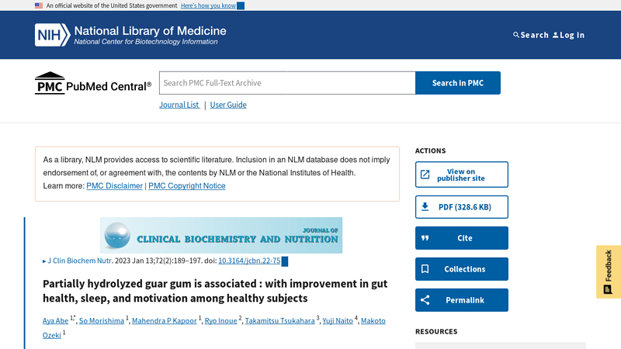The width and height of the screenshot is (621, 349).
Task: Follow the PMC Disclaimer link
Action: [x=114, y=186]
